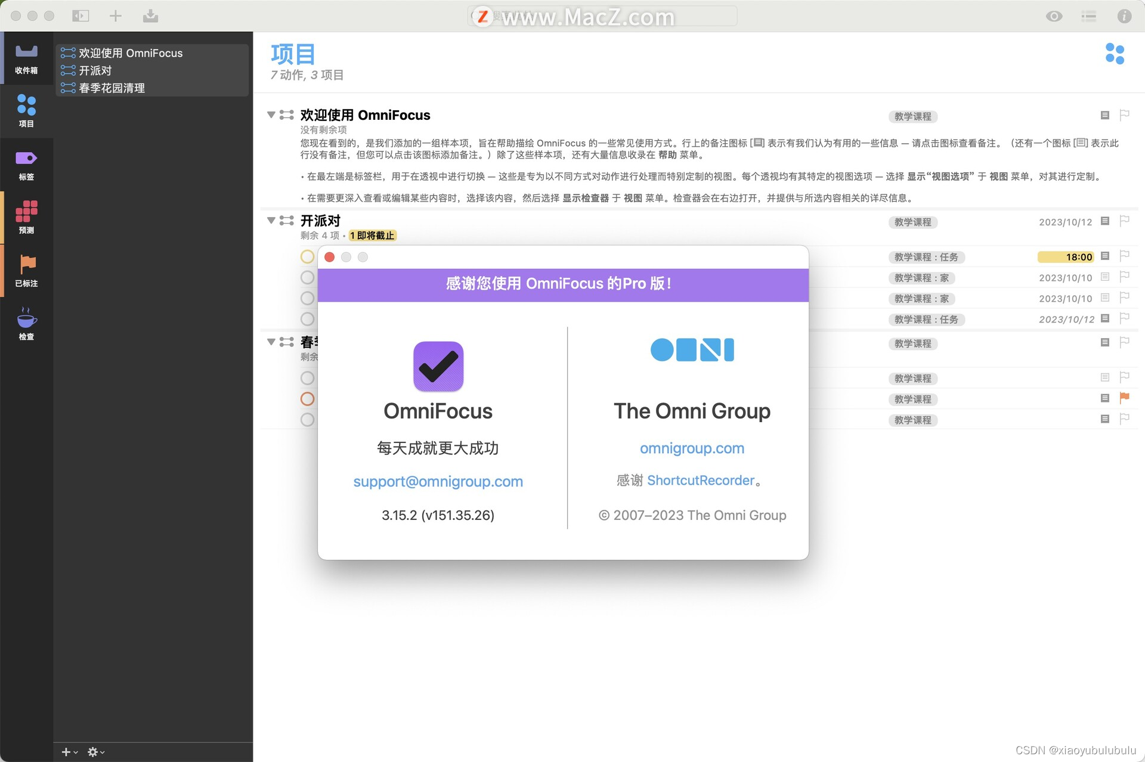Viewport: 1145px width, 762px height.
Task: Complete first task of third project
Action: pos(307,378)
